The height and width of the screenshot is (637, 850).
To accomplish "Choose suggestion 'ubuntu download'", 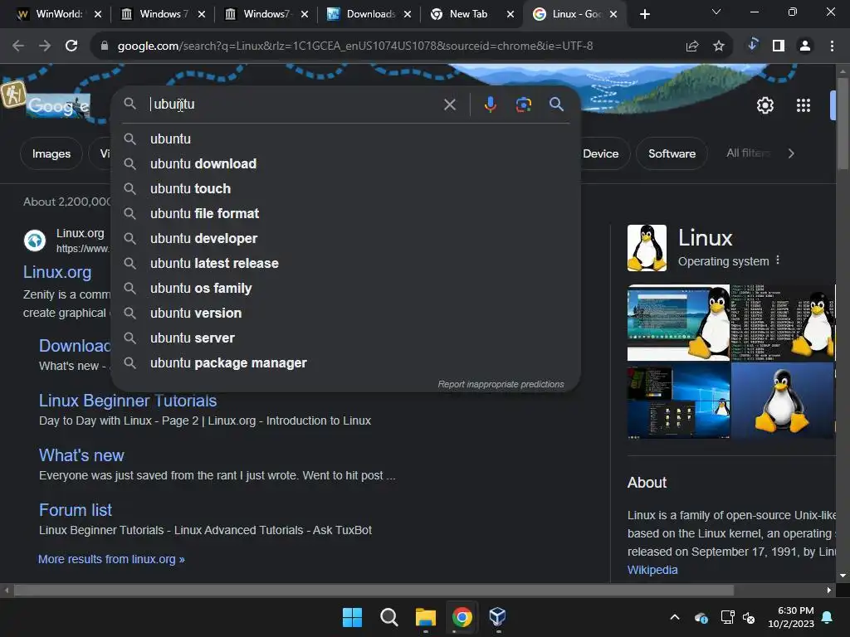I will point(345,163).
